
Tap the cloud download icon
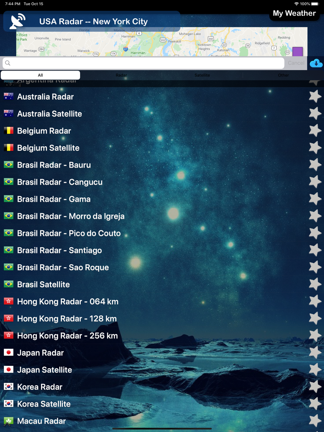(x=316, y=63)
